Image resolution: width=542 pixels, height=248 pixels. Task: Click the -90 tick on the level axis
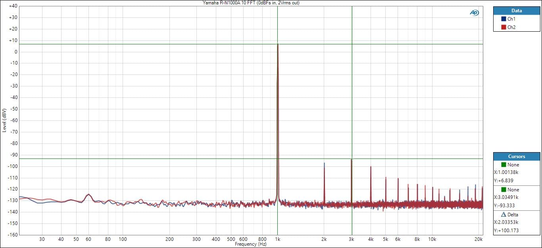point(13,155)
